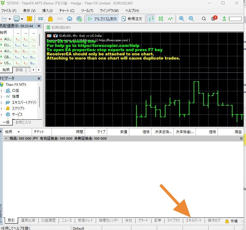Open the エキスパート experts tab
This screenshot has width=246, height=230.
(x=194, y=220)
